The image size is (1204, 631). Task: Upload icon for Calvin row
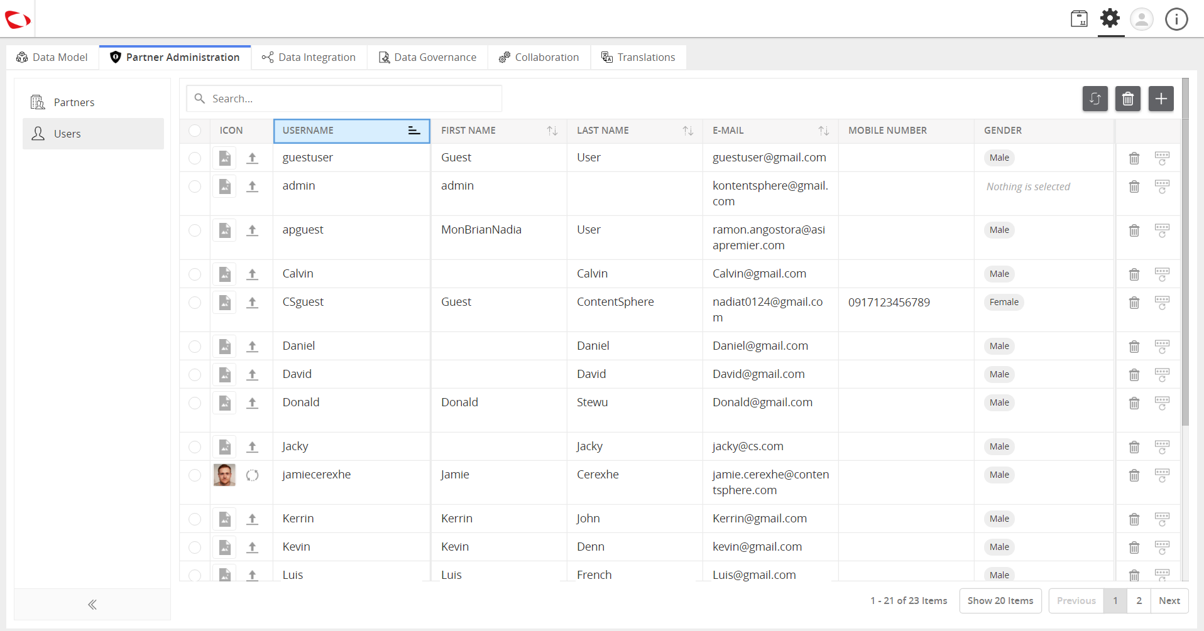coord(252,274)
